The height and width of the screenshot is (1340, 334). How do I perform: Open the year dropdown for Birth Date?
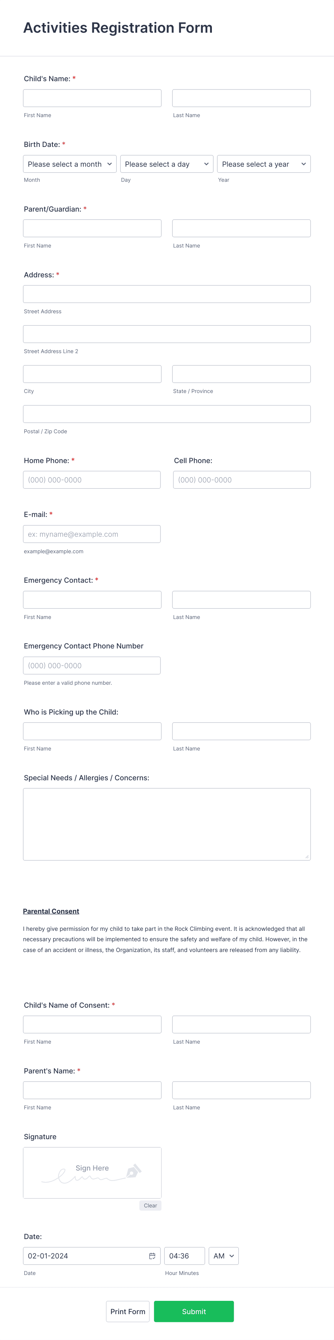[x=264, y=164]
